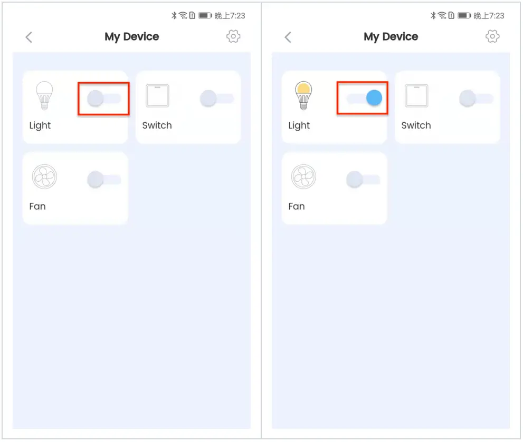
Task: Enable the Switch toggle in right screen
Action: pyautogui.click(x=476, y=99)
